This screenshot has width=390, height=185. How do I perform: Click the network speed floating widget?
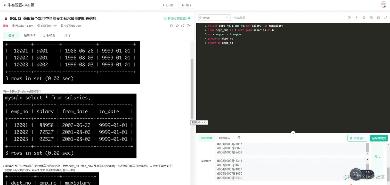coord(362,174)
